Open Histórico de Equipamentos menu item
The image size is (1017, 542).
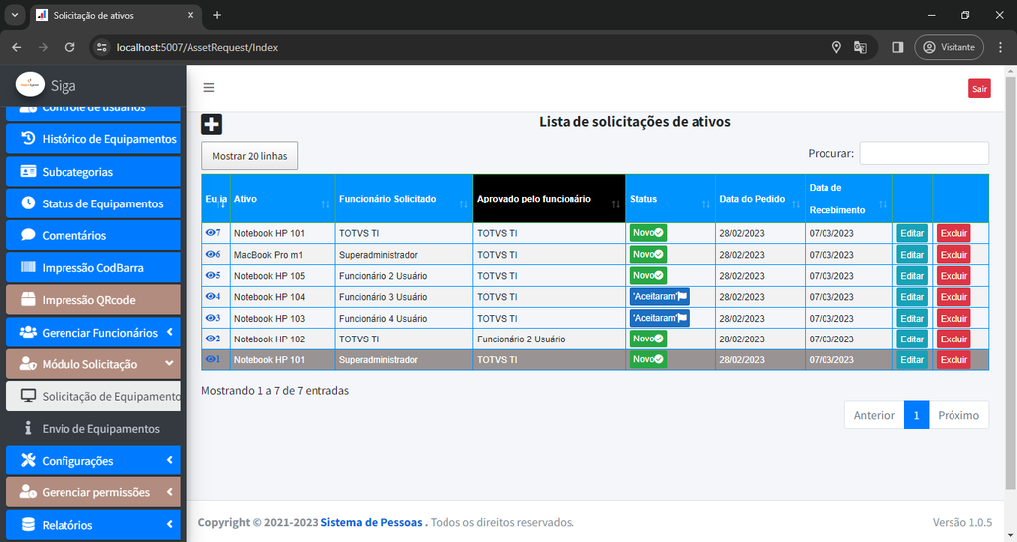(93, 138)
